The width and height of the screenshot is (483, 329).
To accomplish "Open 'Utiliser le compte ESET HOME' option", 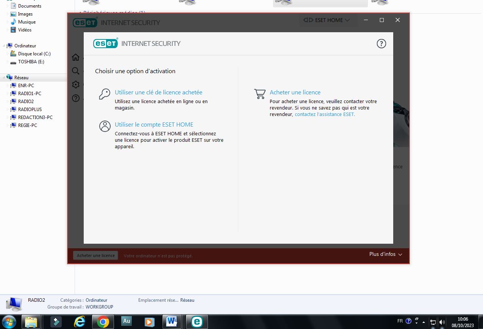I will (x=154, y=124).
